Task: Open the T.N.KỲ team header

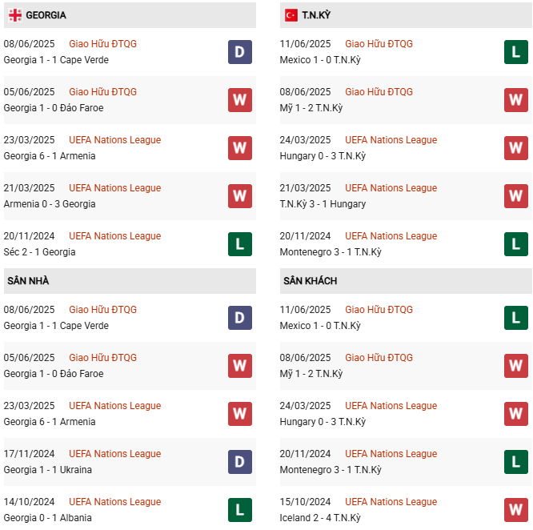Action: tap(318, 15)
